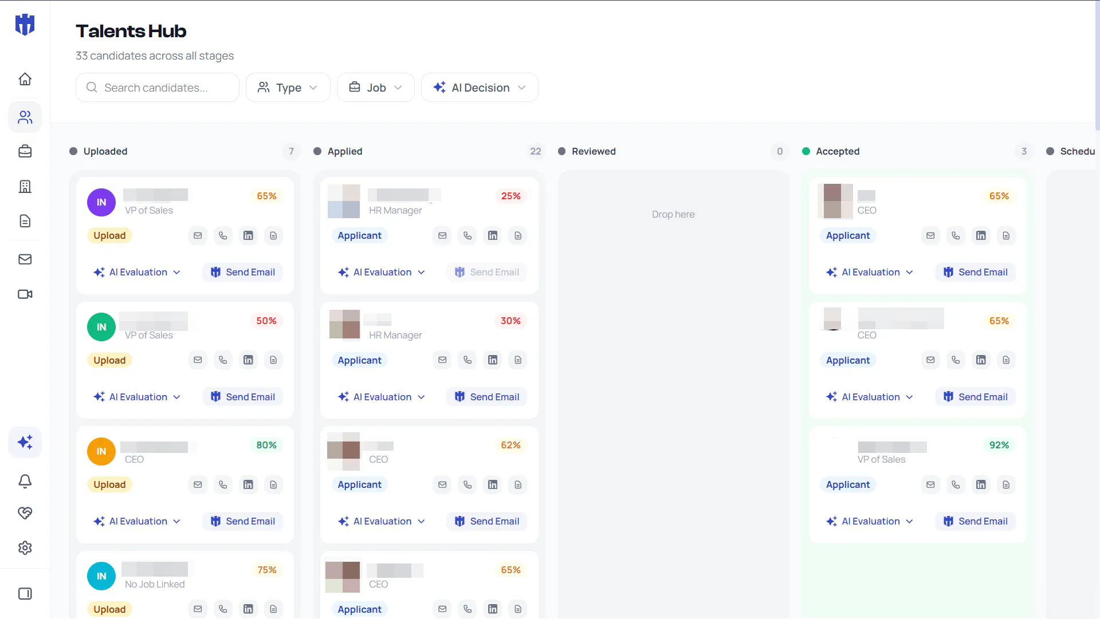Open notifications bell icon
This screenshot has width=1100, height=619.
tap(25, 482)
